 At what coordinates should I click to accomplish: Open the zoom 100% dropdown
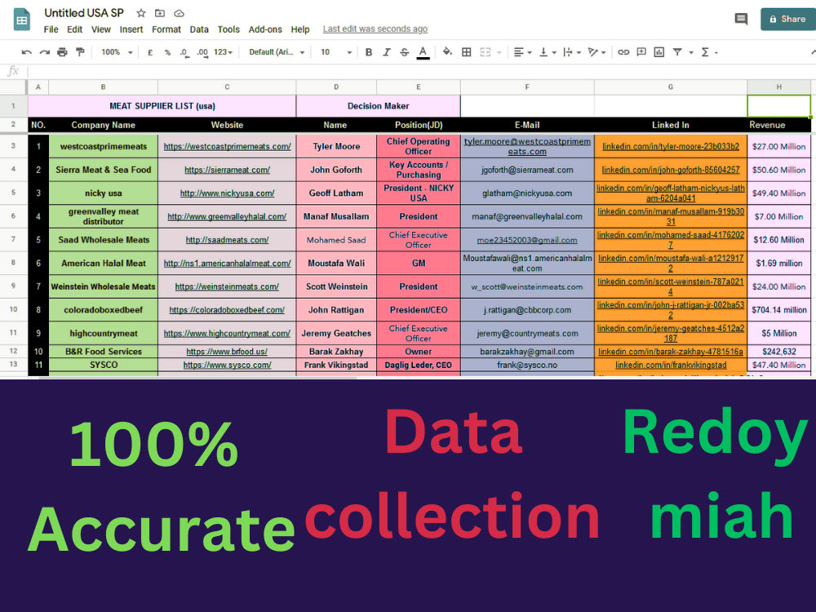117,52
